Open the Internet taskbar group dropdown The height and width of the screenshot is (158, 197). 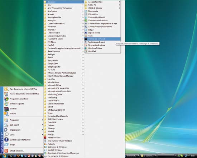click(138, 156)
